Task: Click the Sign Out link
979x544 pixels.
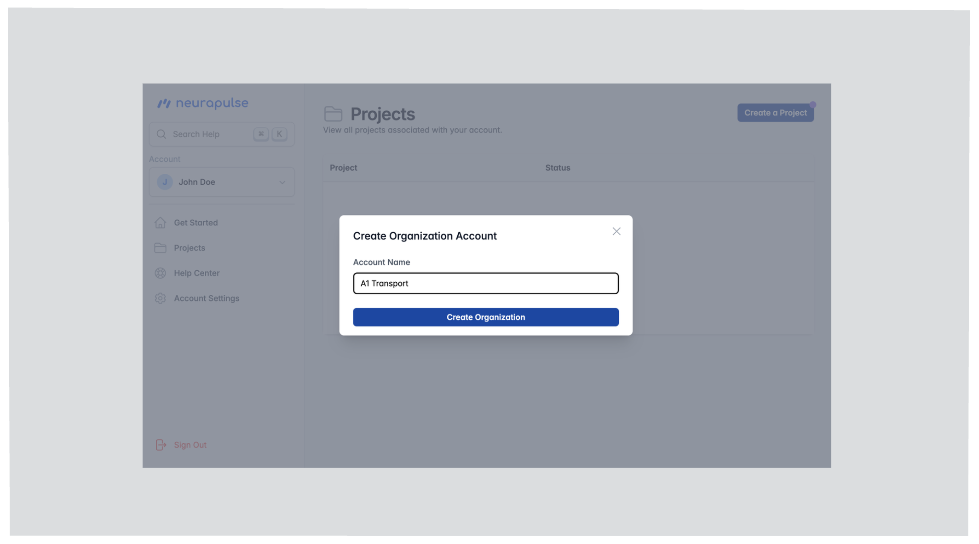Action: [190, 445]
